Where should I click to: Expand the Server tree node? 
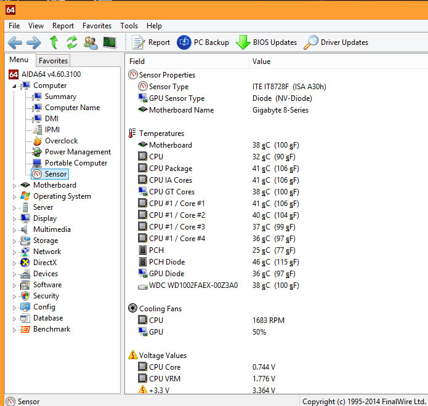pos(14,208)
